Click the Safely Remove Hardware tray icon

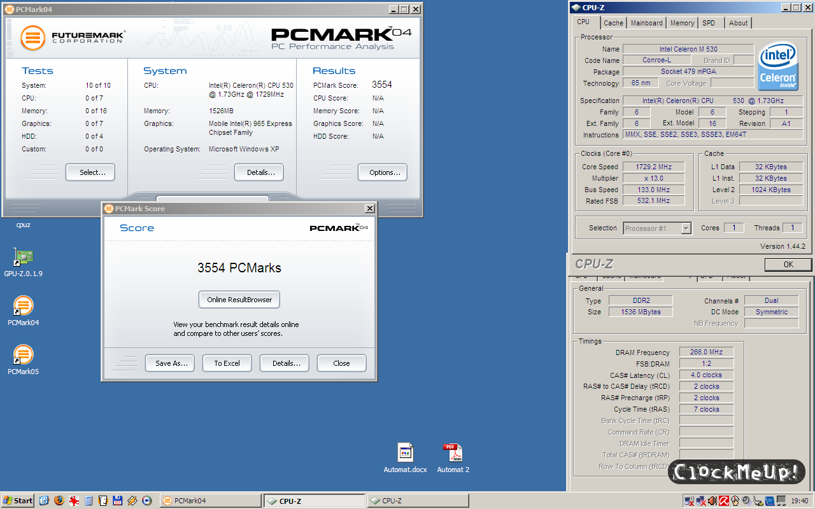click(758, 501)
